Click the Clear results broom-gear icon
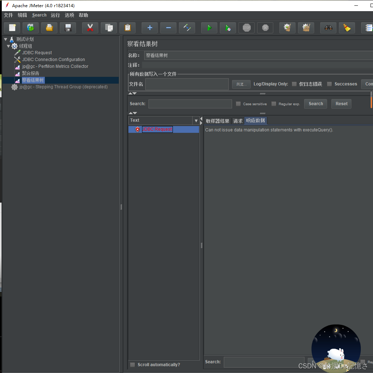373x373 pixels. pos(287,28)
